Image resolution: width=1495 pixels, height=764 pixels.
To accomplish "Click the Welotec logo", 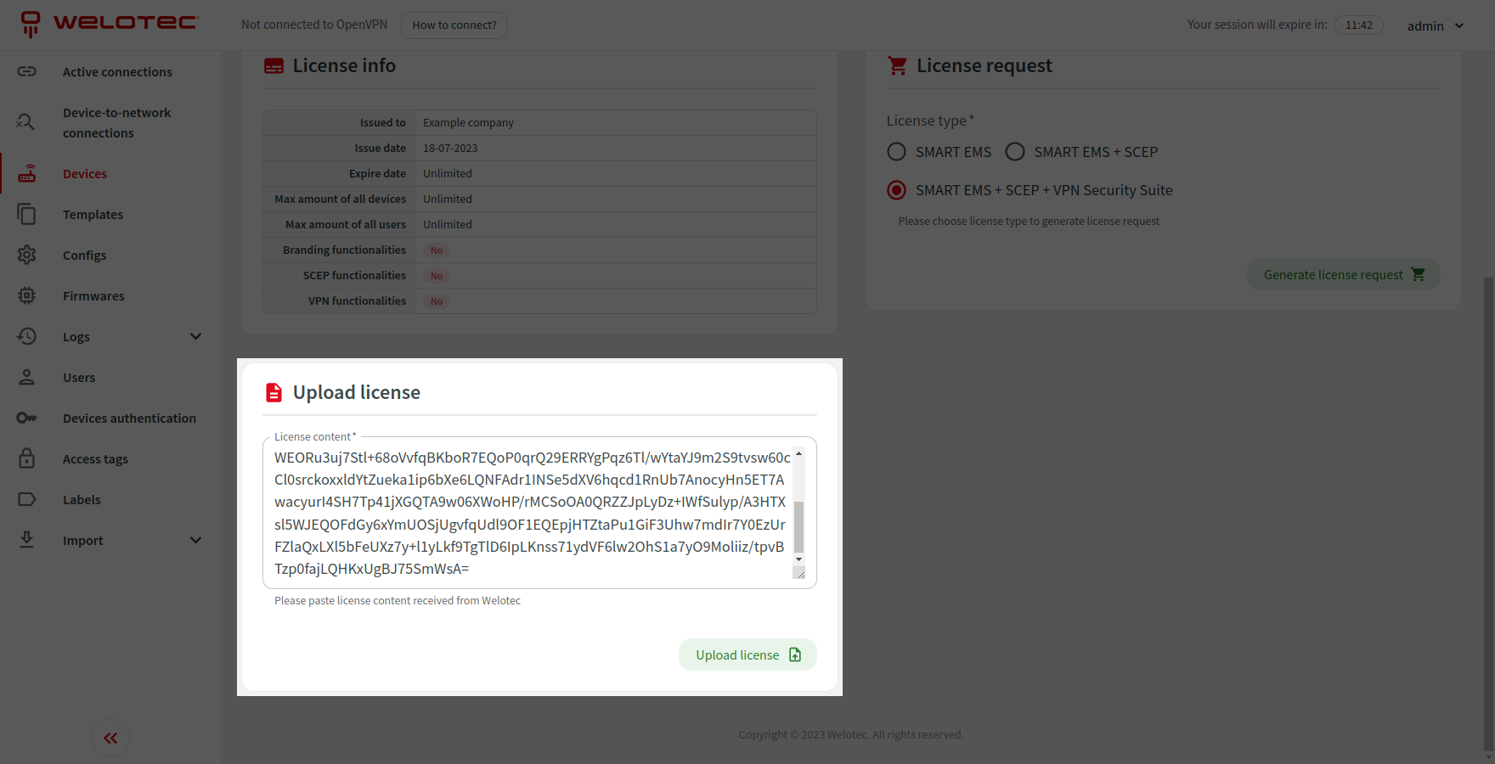I will click(x=108, y=23).
